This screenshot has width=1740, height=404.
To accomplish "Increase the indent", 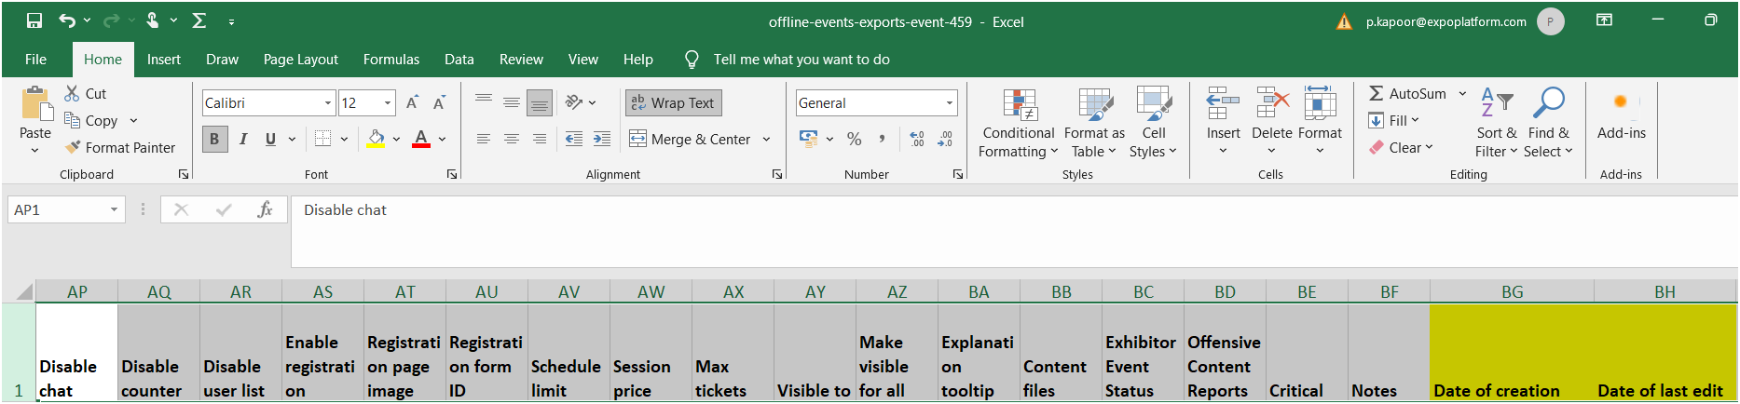I will point(602,139).
